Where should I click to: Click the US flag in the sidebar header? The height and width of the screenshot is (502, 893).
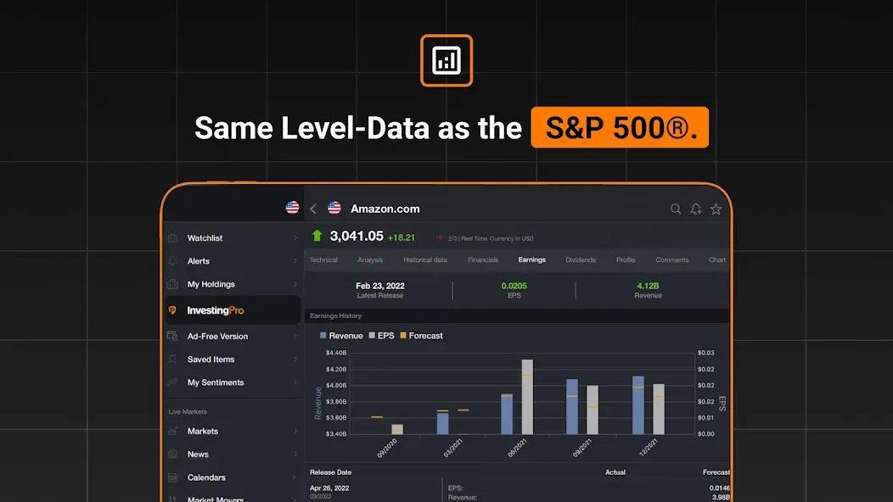click(292, 207)
